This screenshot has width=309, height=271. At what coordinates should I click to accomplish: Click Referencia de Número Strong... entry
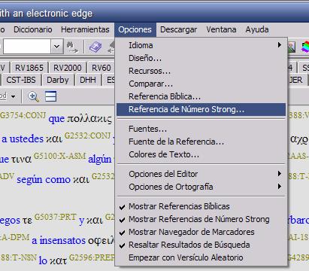coord(201,109)
